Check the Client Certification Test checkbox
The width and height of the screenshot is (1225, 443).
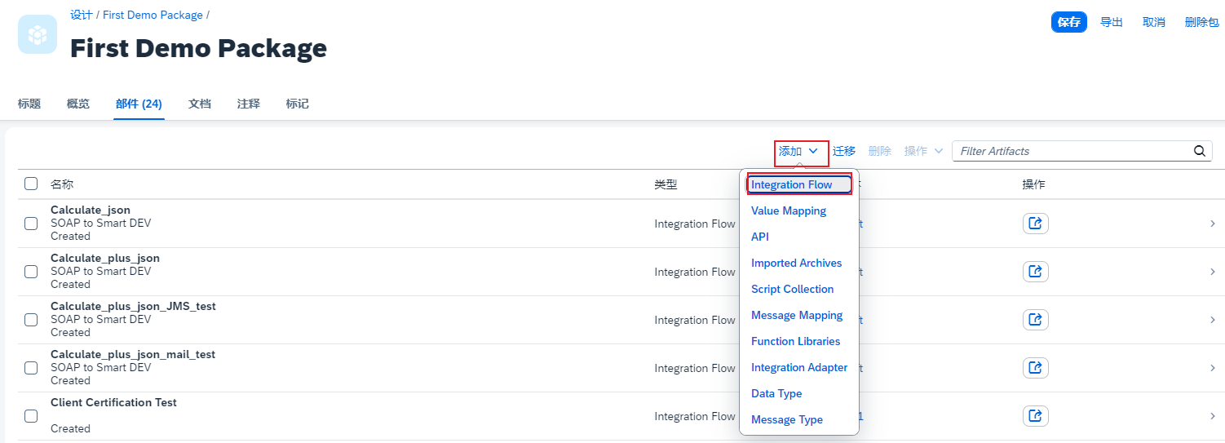(31, 416)
